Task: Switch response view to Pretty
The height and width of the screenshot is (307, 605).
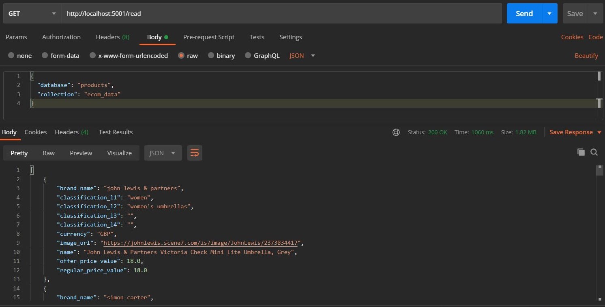Action: click(19, 153)
